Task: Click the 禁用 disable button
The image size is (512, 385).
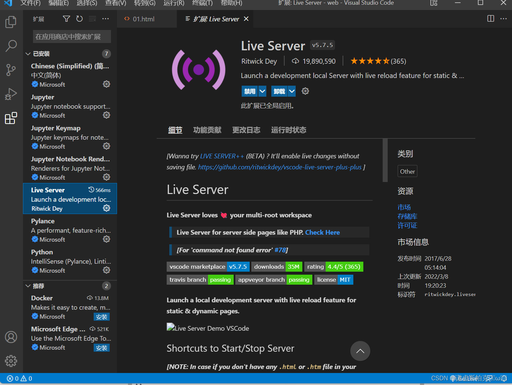Action: click(250, 91)
